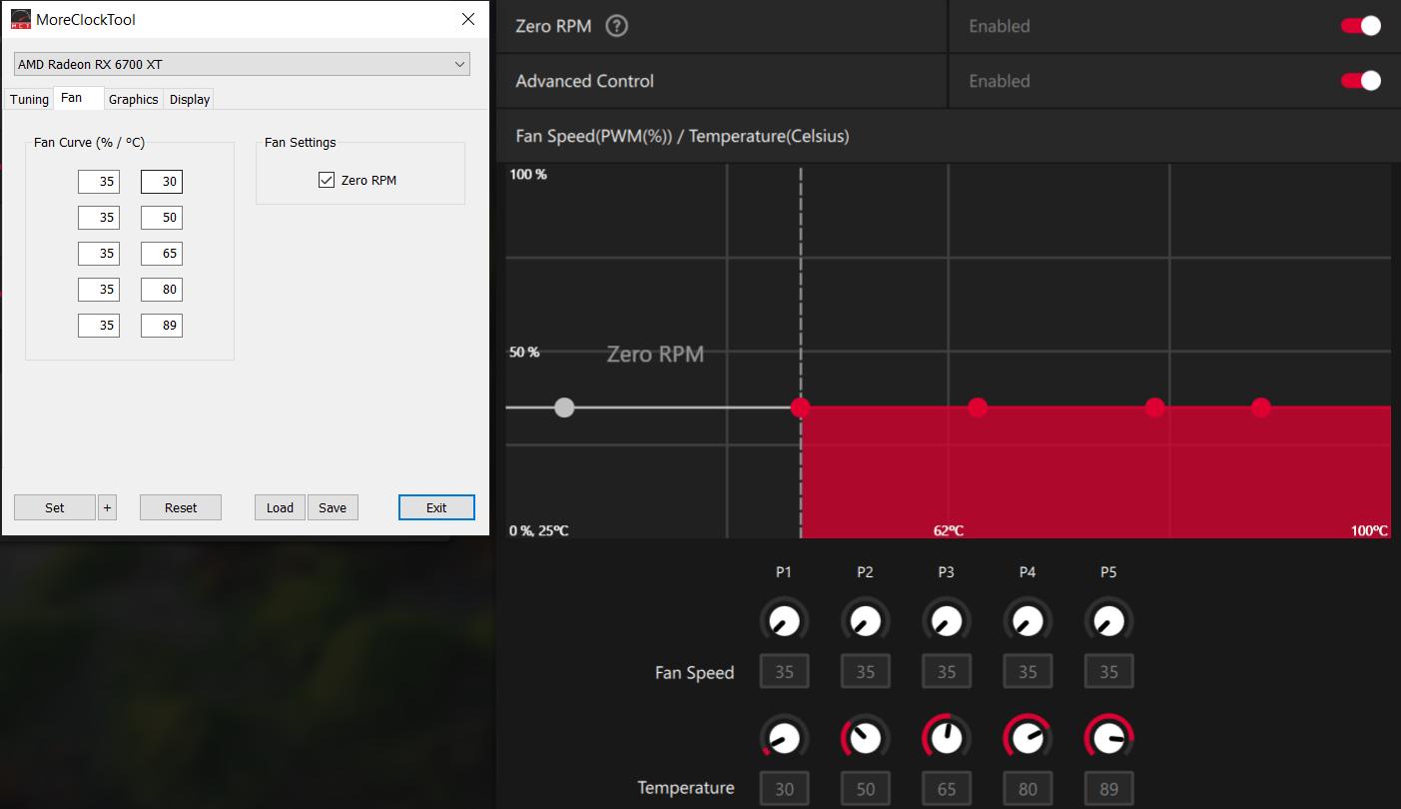1401x809 pixels.
Task: Uncheck Zero RPM checkbox in MoreClockTool
Action: pos(327,180)
